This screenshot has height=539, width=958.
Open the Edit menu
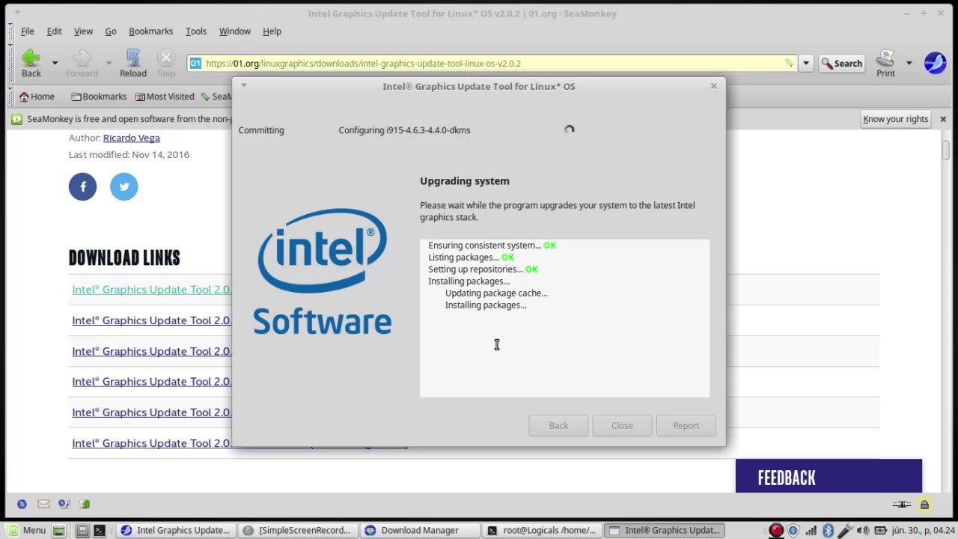coord(54,31)
